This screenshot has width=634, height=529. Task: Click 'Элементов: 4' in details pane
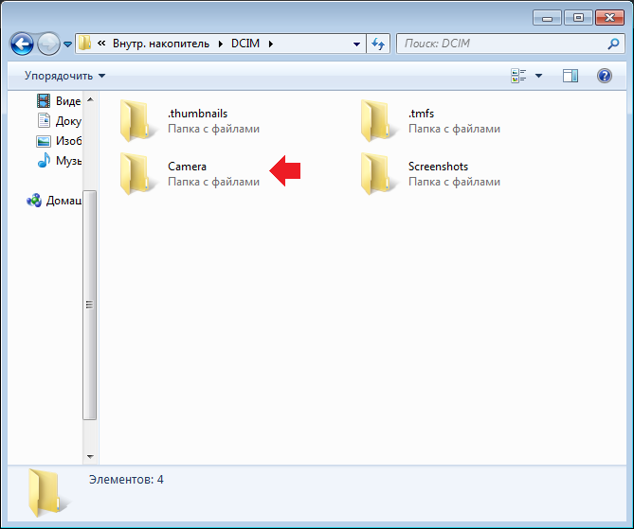pos(126,480)
